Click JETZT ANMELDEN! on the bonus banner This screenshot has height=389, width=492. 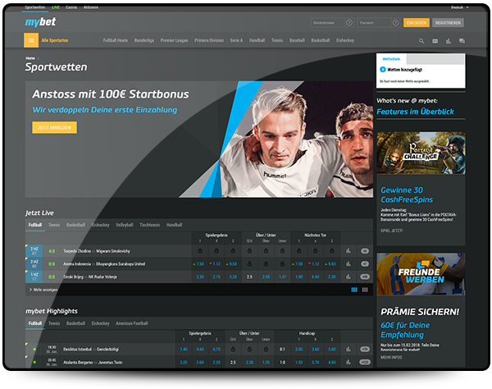tap(54, 127)
